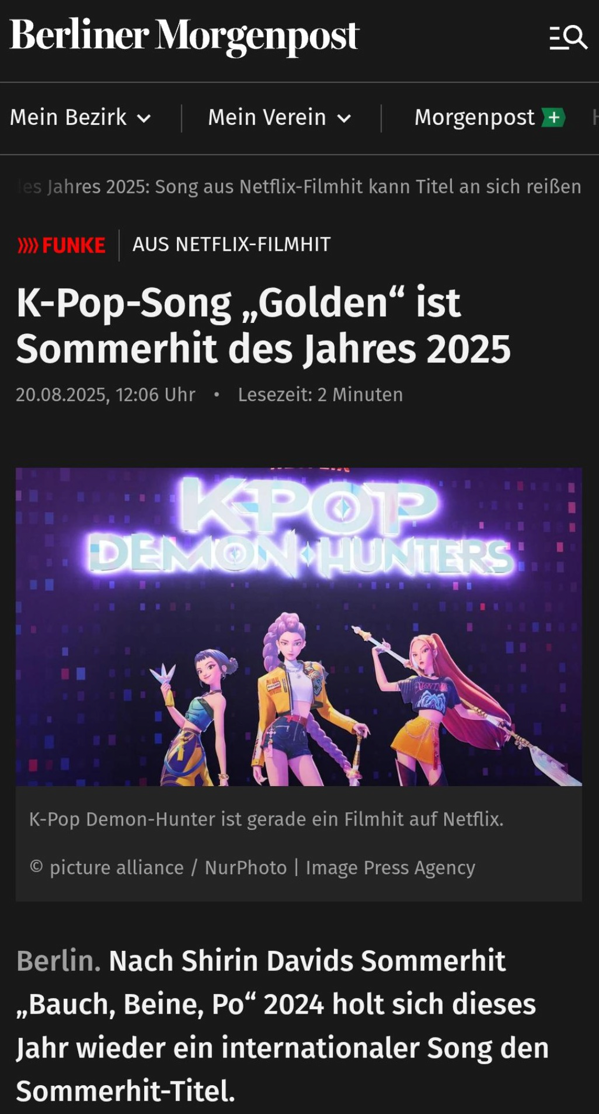Screen dimensions: 599x1114
Task: Tap the teaser paragraph about Shirin David
Action: click(x=282, y=1026)
